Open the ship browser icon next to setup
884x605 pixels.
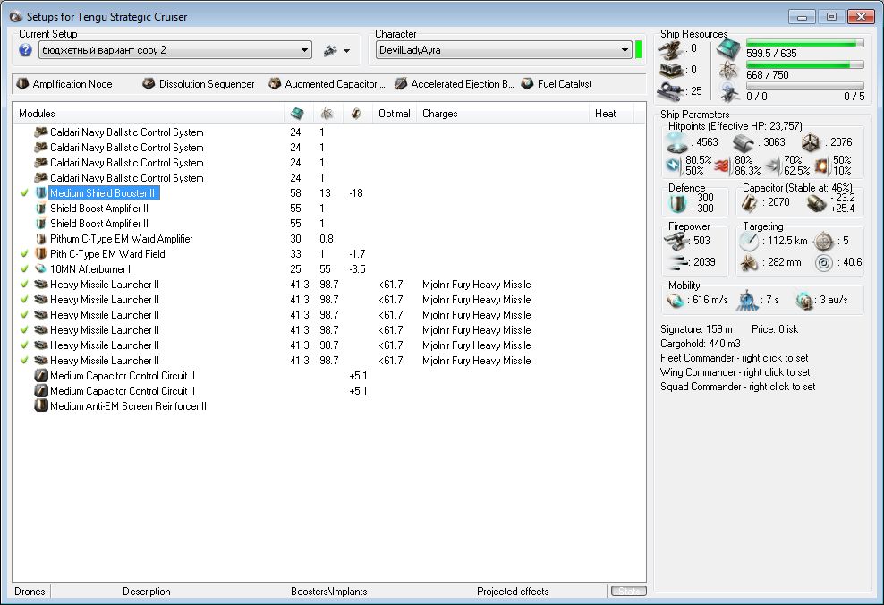click(x=330, y=51)
